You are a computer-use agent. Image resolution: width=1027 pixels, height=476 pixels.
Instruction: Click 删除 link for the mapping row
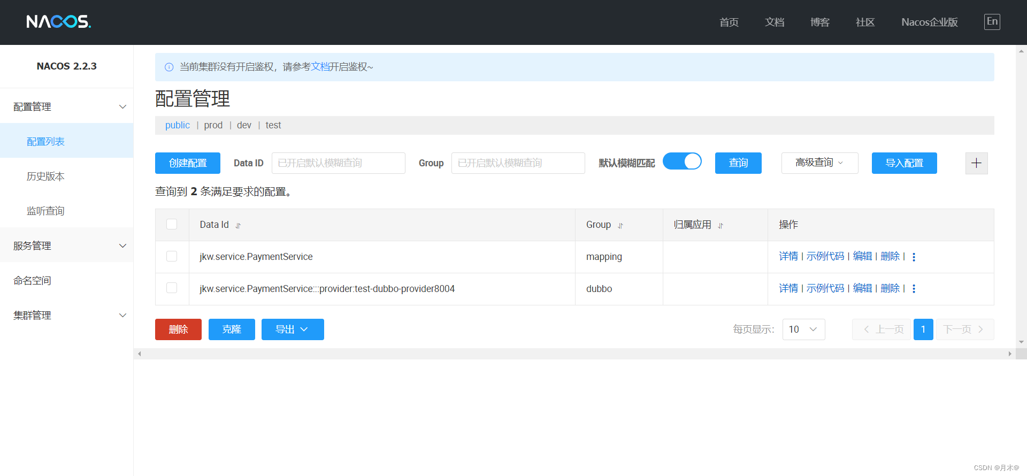click(x=890, y=256)
